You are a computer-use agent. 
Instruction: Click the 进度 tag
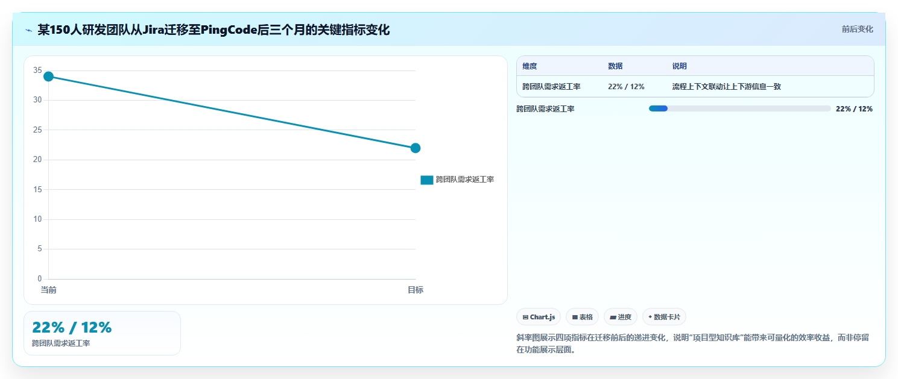click(x=621, y=317)
